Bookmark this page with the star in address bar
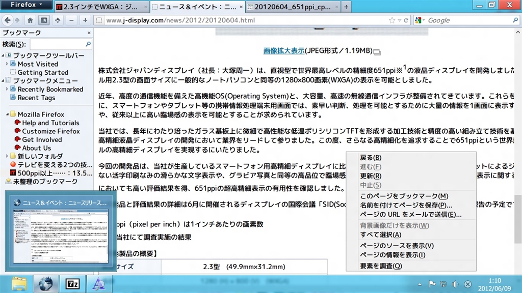The image size is (522, 293). (x=392, y=20)
